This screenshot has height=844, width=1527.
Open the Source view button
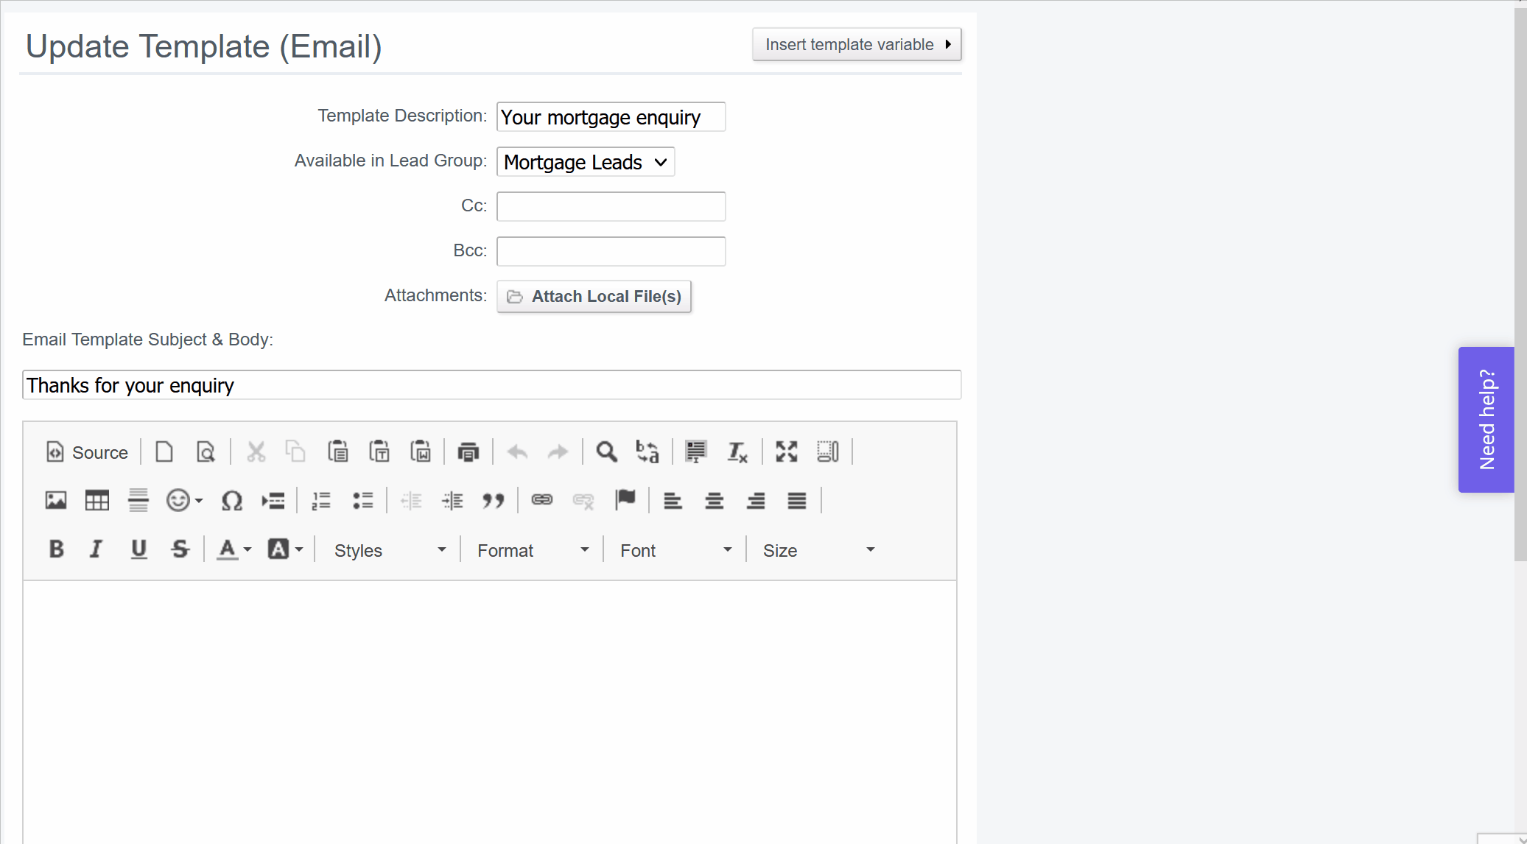pos(87,452)
